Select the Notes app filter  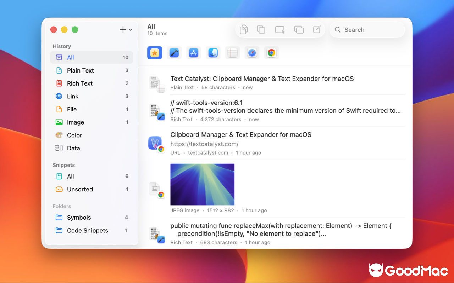pos(232,52)
